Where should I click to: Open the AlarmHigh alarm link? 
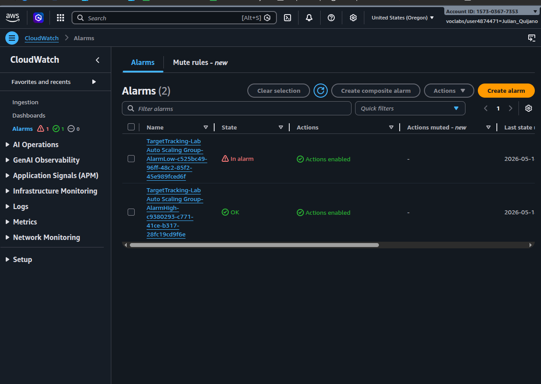click(x=175, y=212)
